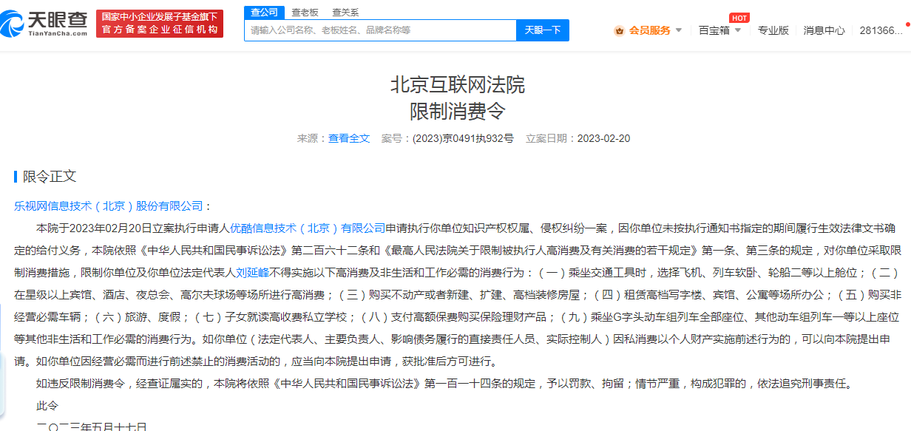
Task: Open the red 官方备案企业征信机构 banner
Action: [x=160, y=23]
